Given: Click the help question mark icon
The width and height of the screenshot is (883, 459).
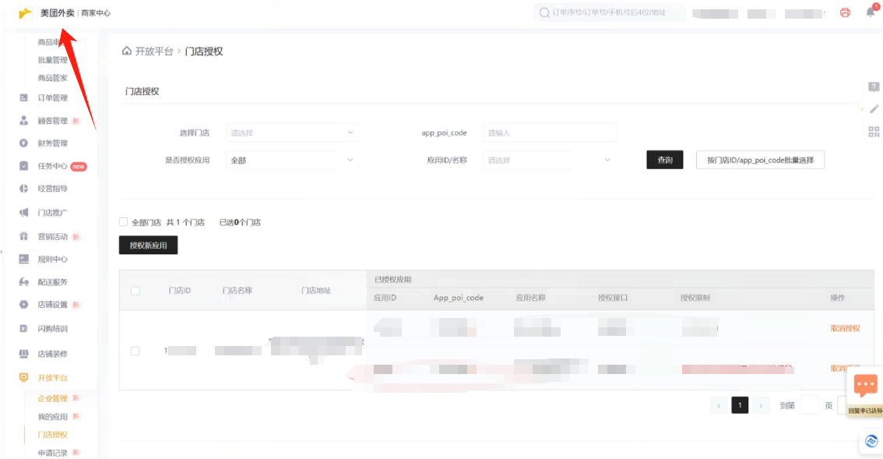Looking at the screenshot, I should click(x=874, y=87).
